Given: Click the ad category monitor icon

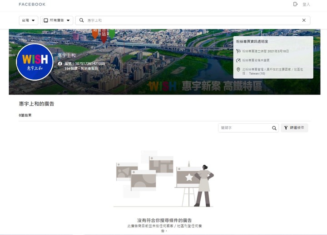Looking at the screenshot, I should point(46,20).
